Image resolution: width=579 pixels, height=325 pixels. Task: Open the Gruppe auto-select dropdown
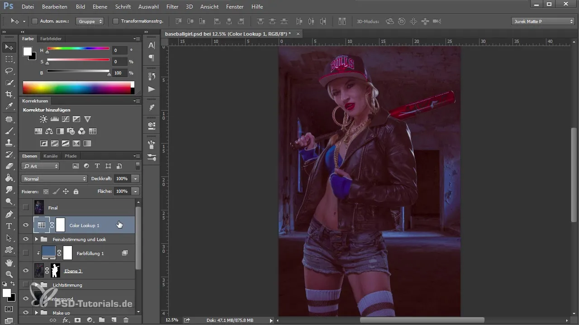coord(90,21)
